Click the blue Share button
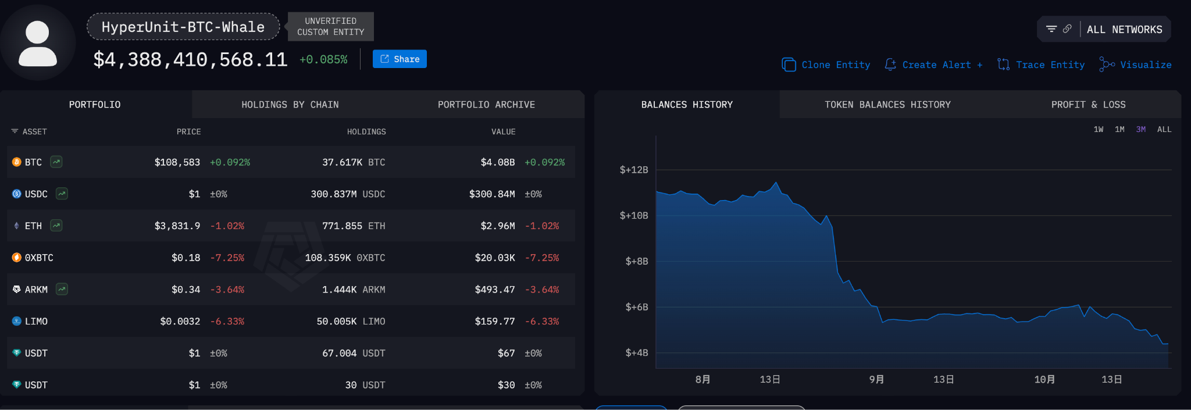This screenshot has height=410, width=1191. coord(400,59)
